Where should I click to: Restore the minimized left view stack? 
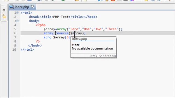[x=4, y=10]
